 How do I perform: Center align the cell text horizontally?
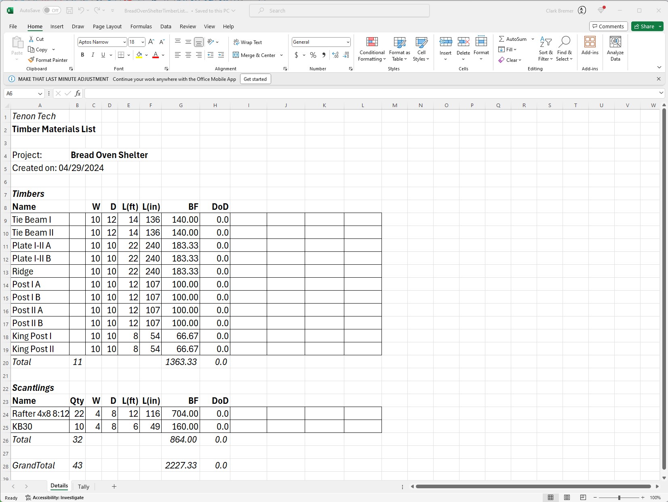coord(188,55)
